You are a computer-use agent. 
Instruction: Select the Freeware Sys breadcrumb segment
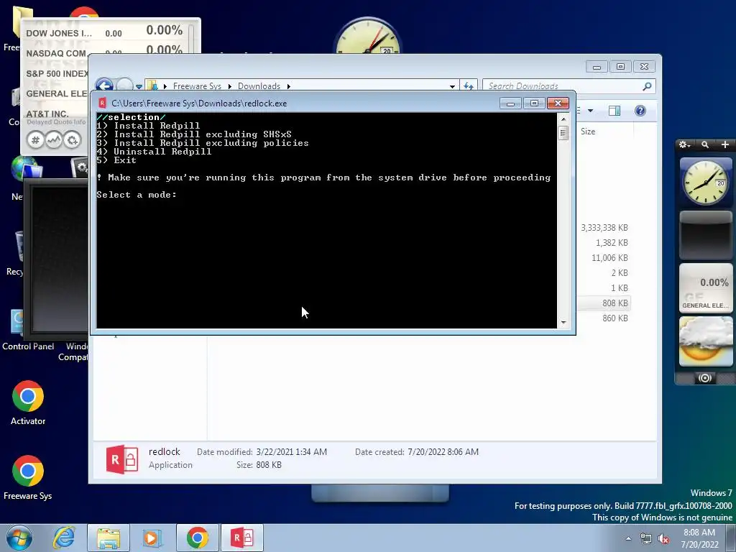(x=197, y=86)
